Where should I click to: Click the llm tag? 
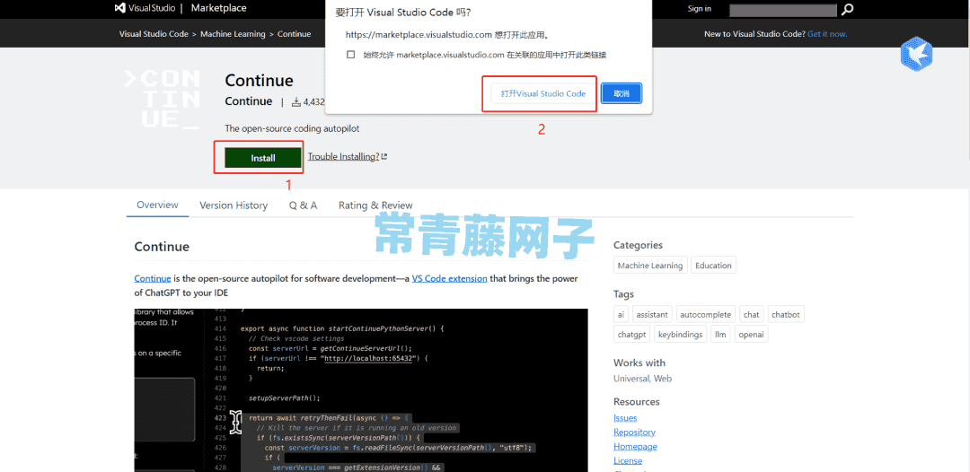720,334
